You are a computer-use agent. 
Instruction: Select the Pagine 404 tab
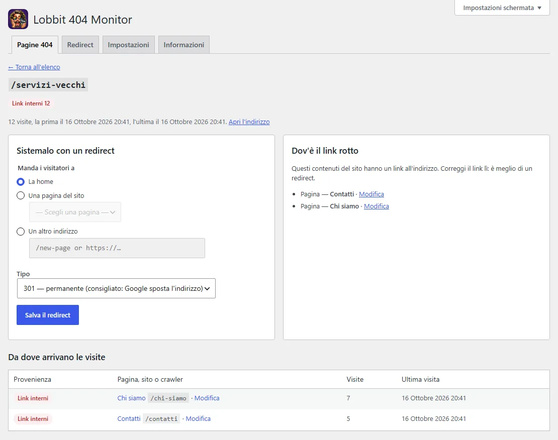point(35,45)
